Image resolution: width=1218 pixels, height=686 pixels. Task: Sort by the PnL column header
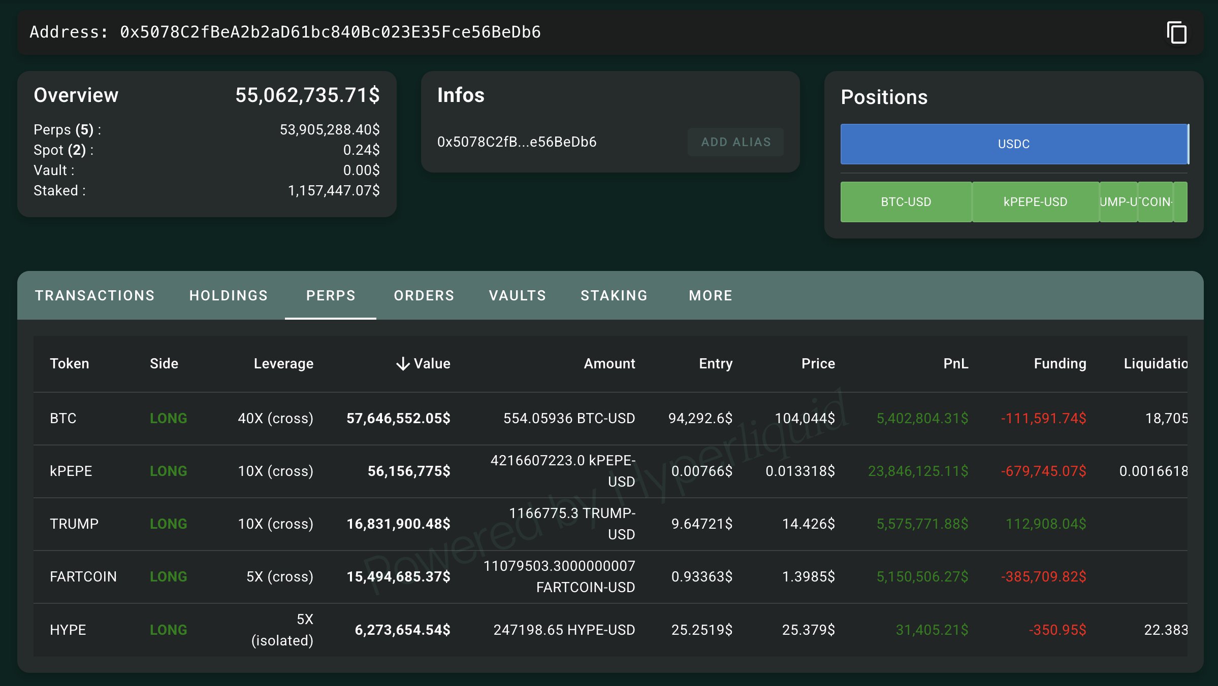[956, 363]
